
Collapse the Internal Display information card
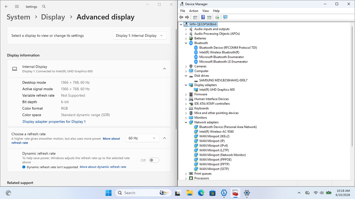point(165,69)
